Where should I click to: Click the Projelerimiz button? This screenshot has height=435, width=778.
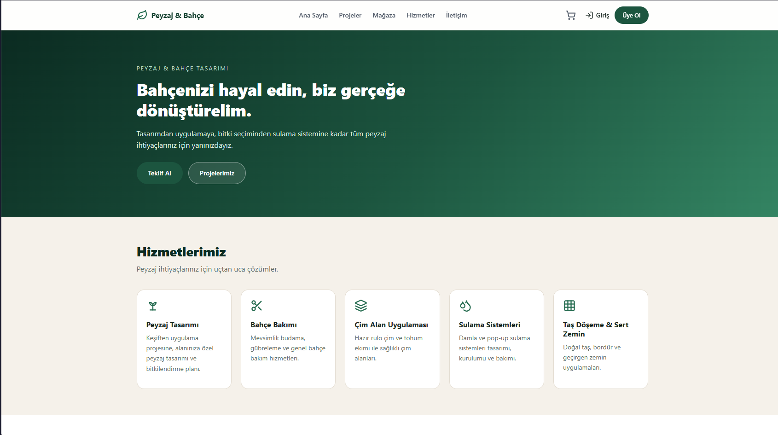pos(217,173)
